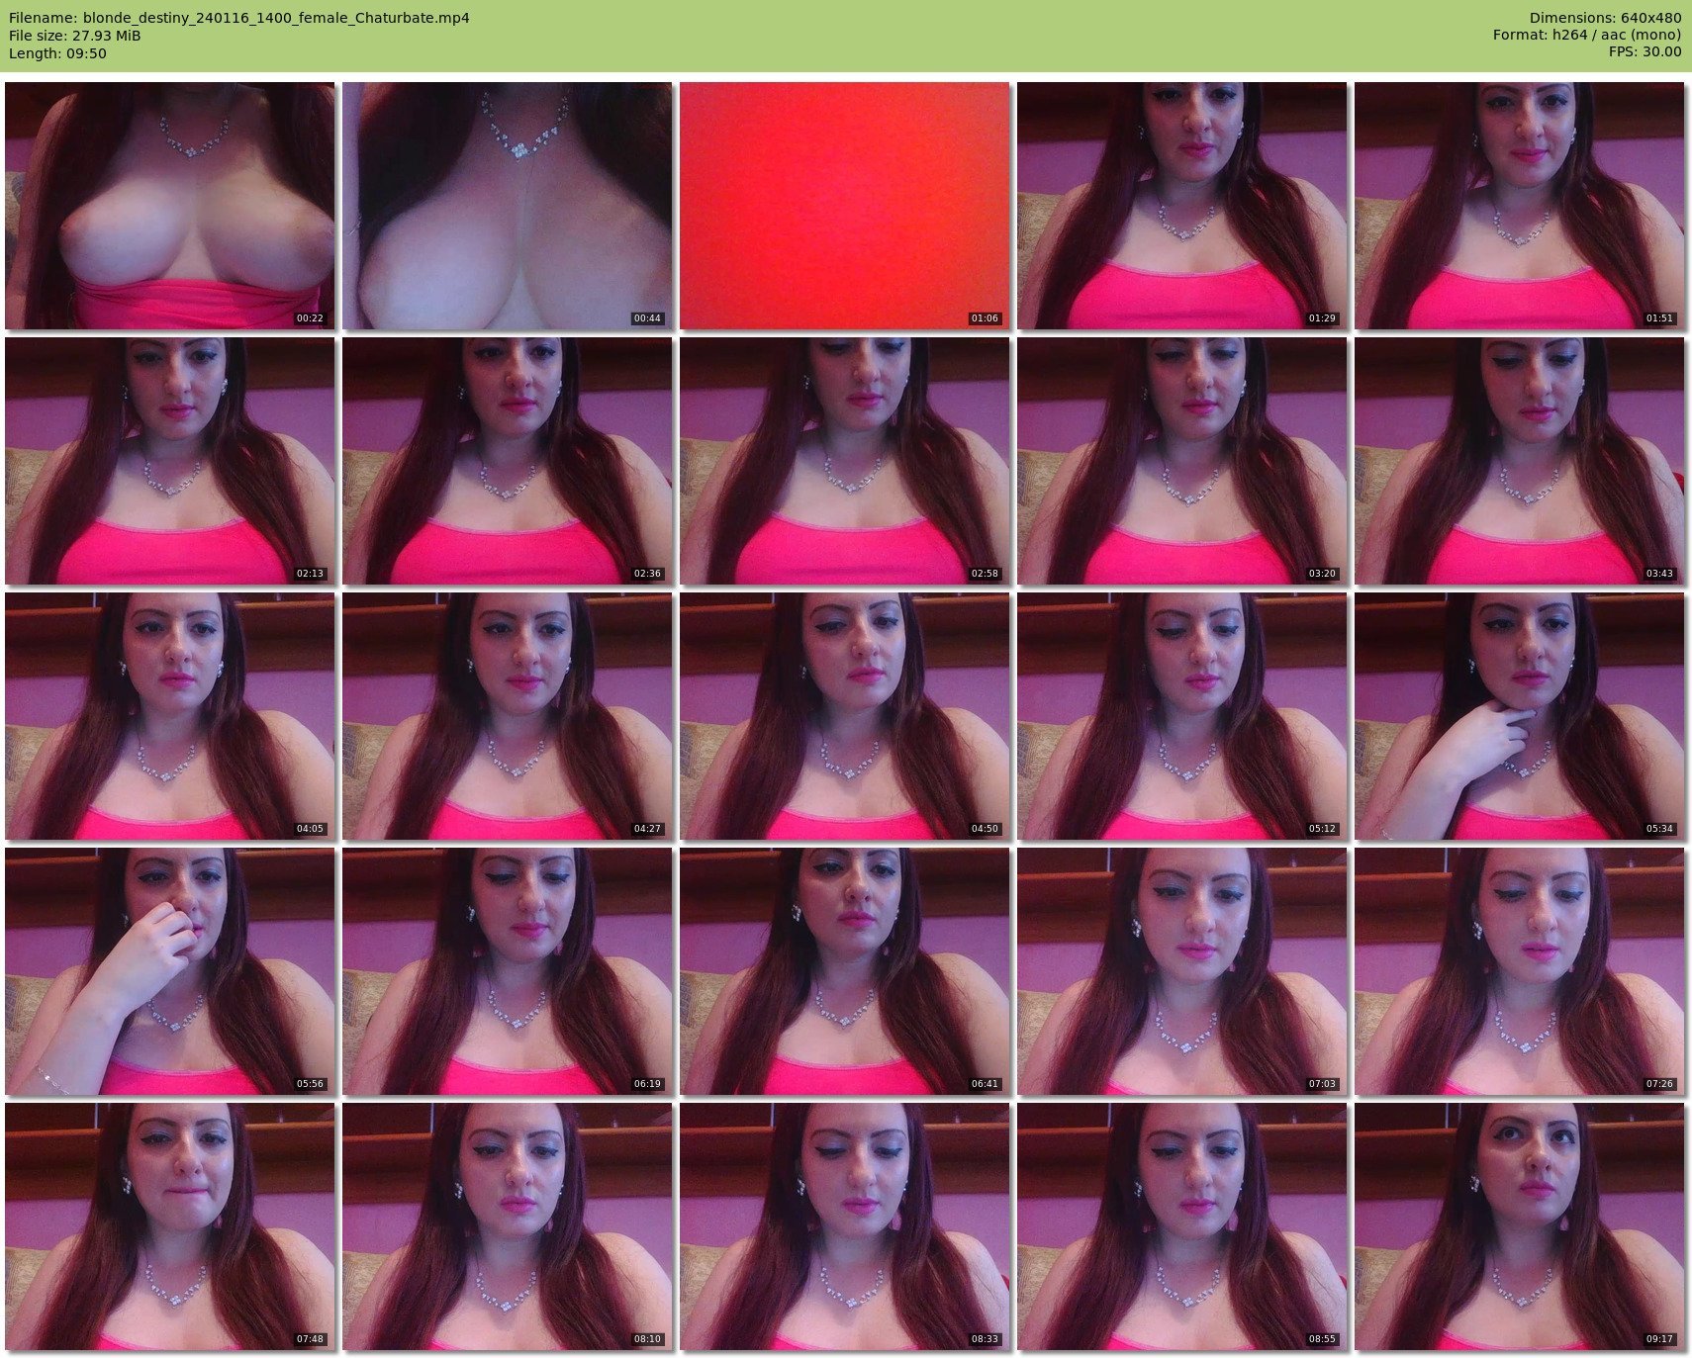1692x1358 pixels.
Task: Select the frame stamped 04:05
Action: tap(169, 716)
